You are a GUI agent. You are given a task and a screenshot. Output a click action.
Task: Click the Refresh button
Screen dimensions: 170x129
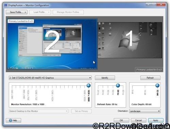[x=150, y=78]
